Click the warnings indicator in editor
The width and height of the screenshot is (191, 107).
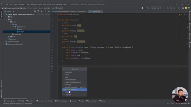click(x=181, y=15)
